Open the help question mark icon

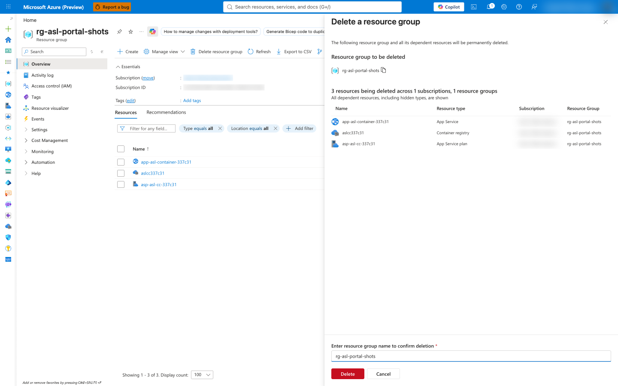(519, 7)
